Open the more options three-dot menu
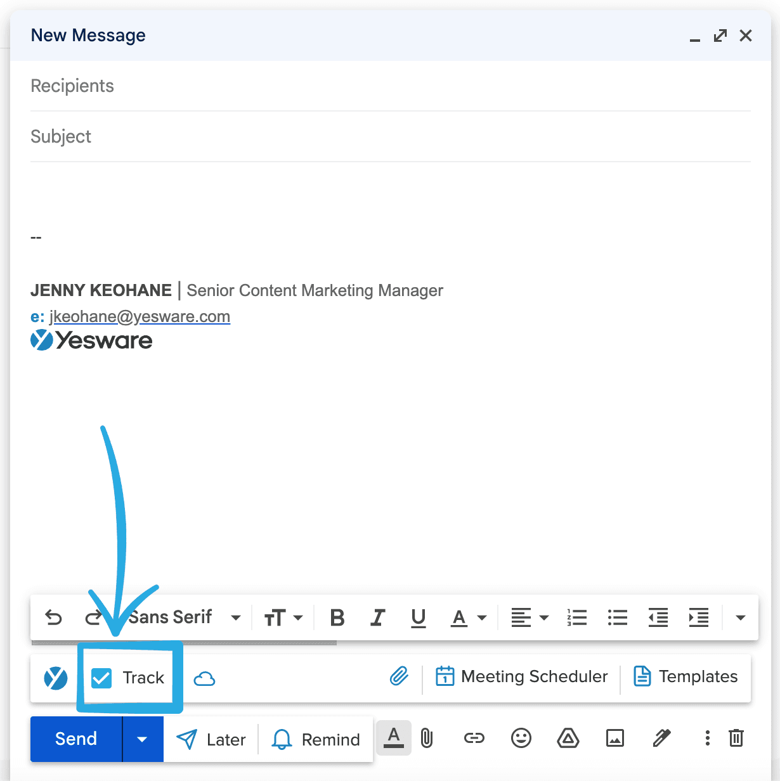 pyautogui.click(x=706, y=739)
